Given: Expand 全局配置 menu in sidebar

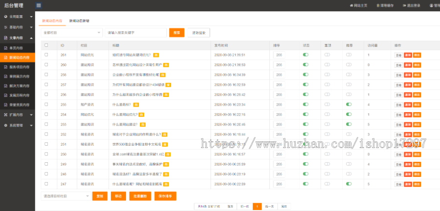Looking at the screenshot, I should (18, 17).
